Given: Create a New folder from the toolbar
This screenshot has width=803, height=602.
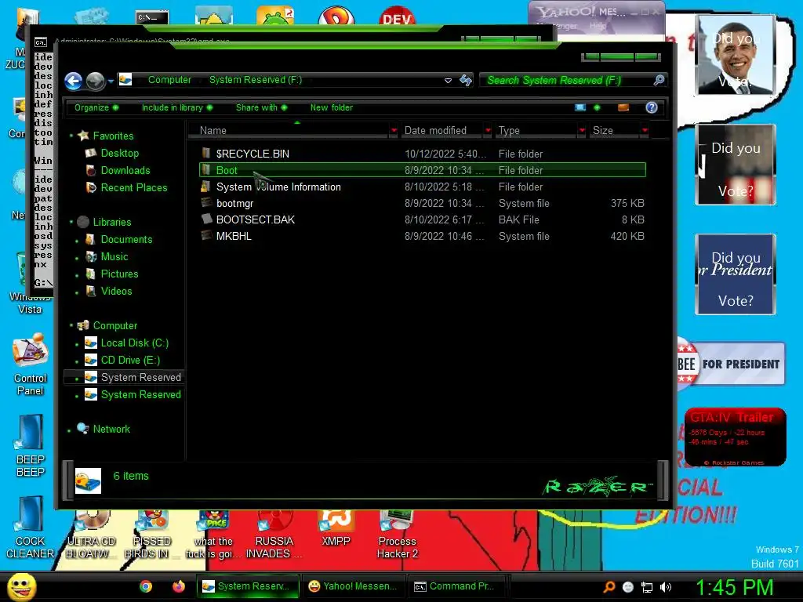Looking at the screenshot, I should (x=332, y=107).
